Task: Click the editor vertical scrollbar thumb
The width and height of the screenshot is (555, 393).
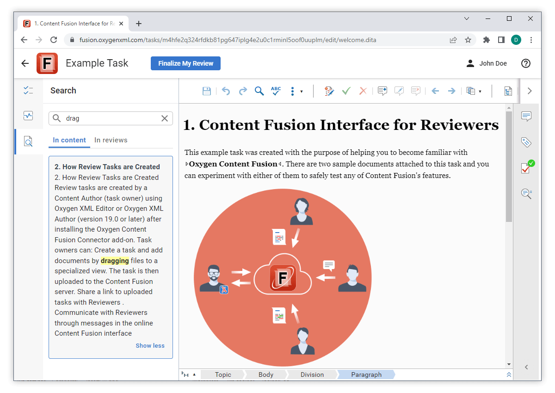Action: [x=509, y=166]
